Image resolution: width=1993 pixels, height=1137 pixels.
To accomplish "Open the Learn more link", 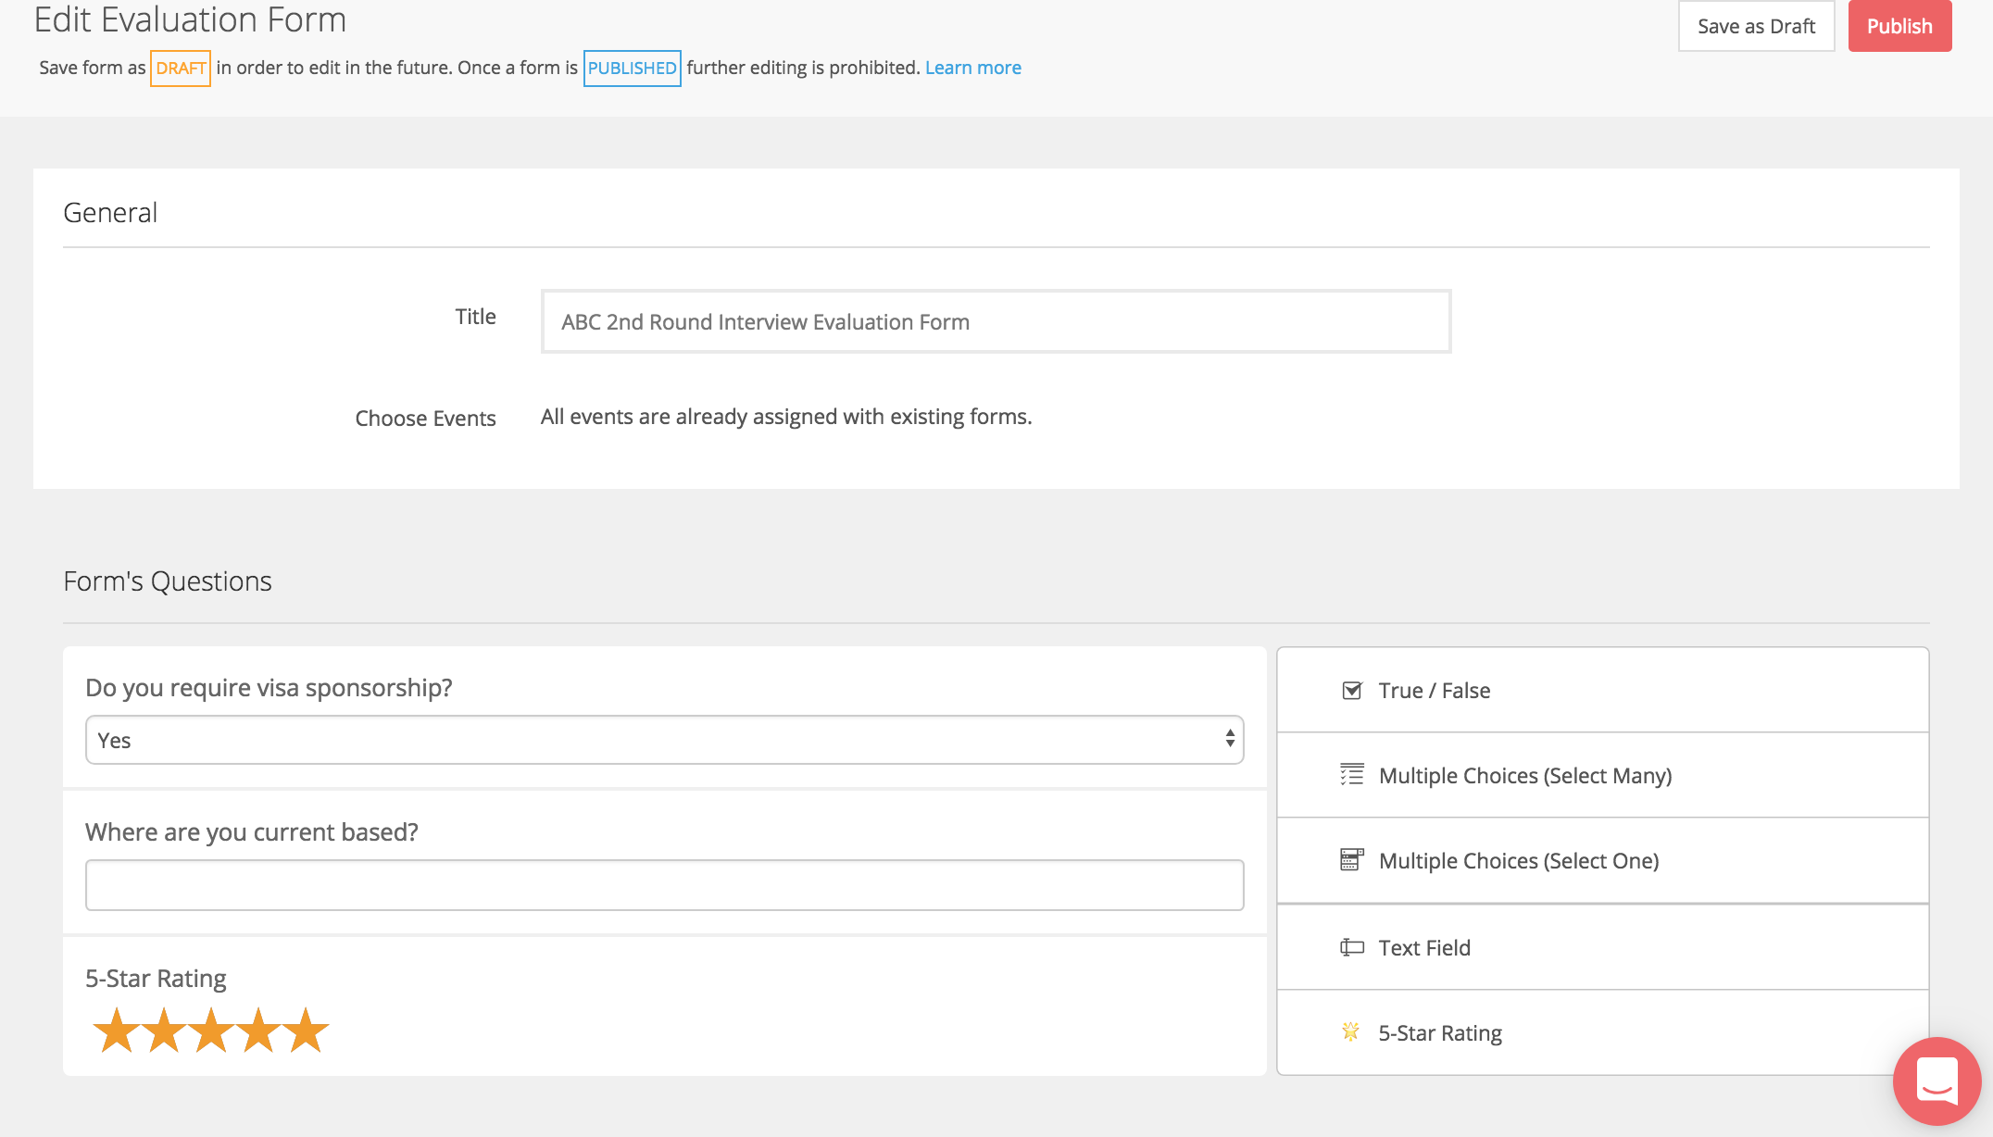I will click(972, 68).
